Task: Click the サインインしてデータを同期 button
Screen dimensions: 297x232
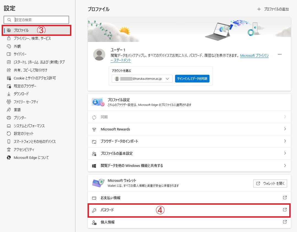Action: tap(192, 79)
